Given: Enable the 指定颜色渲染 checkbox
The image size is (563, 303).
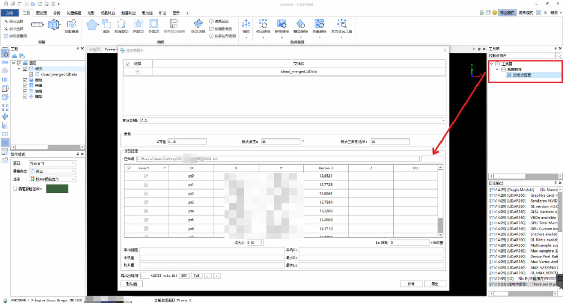Looking at the screenshot, I should 15,188.
